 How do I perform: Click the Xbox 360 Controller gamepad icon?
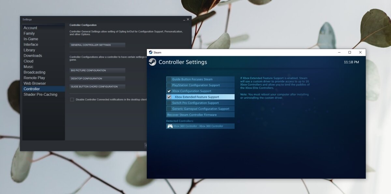[170, 126]
